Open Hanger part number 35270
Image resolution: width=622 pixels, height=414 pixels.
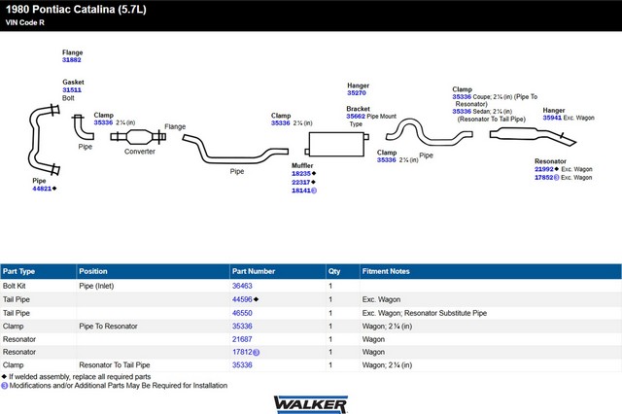[x=357, y=92]
